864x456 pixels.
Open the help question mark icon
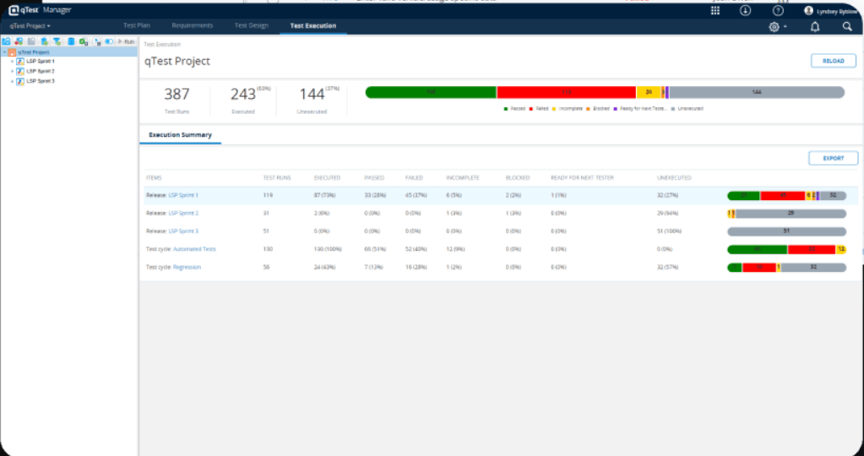click(778, 10)
